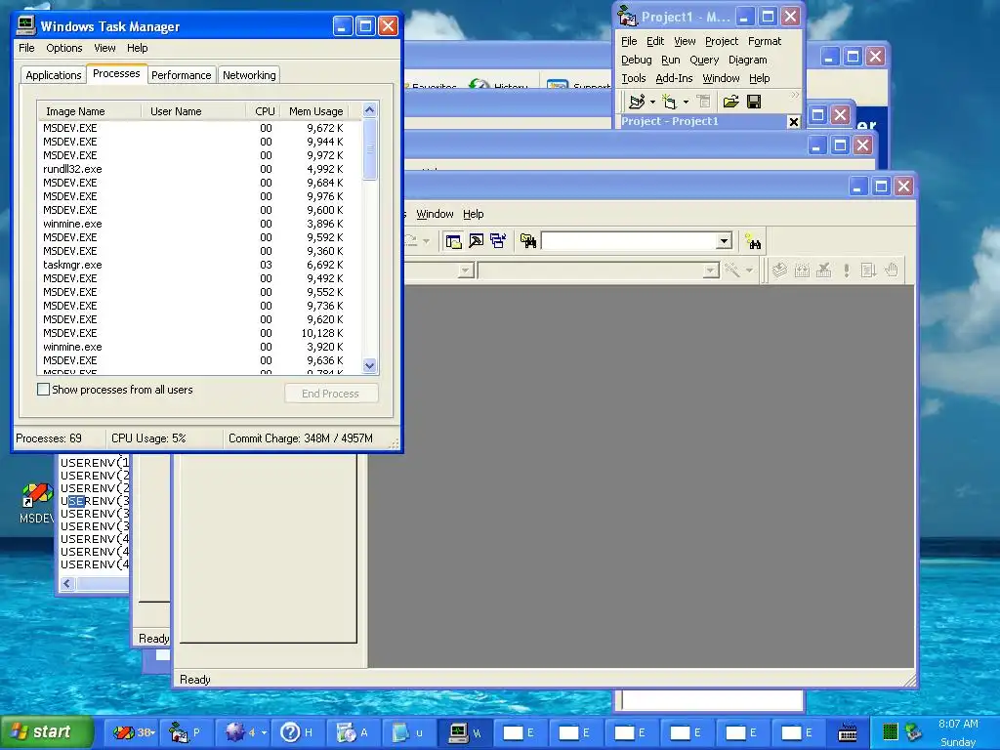Image resolution: width=1000 pixels, height=750 pixels.
Task: Sort by Mem Usage column header
Action: (316, 111)
